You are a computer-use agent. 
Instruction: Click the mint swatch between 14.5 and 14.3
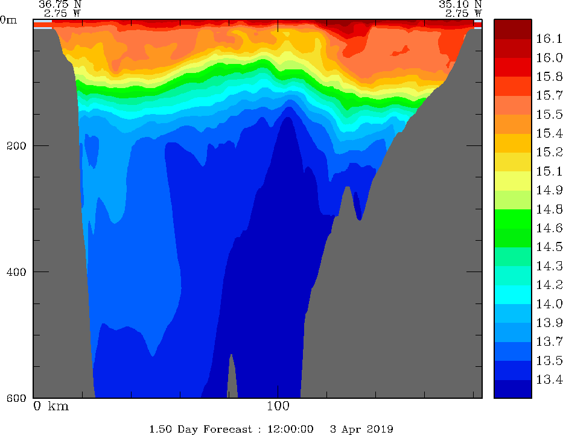[513, 256]
